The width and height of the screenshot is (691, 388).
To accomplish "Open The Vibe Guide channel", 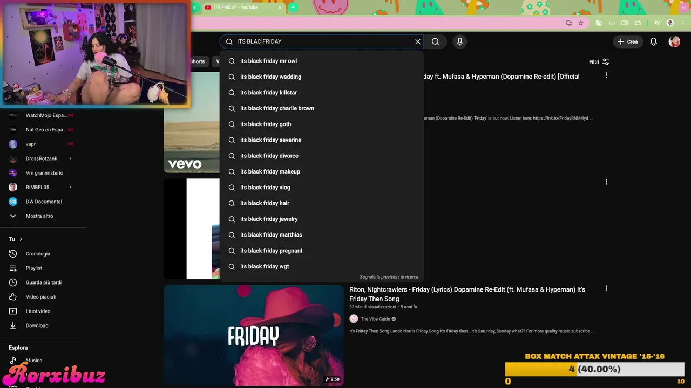I will (375, 319).
